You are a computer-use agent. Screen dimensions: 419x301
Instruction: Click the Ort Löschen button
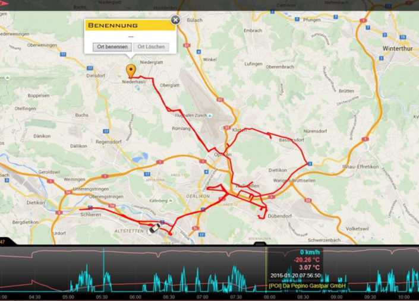coord(151,47)
